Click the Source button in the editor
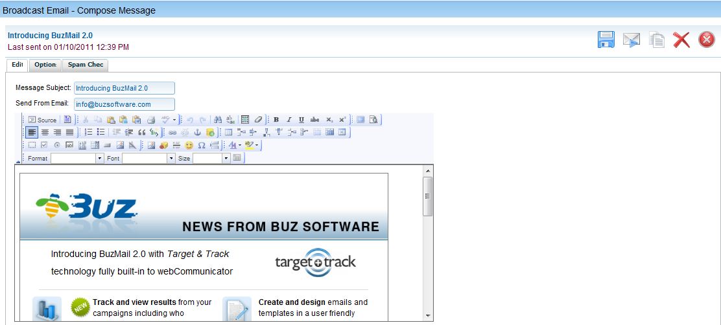The width and height of the screenshot is (721, 325). pyautogui.click(x=43, y=120)
